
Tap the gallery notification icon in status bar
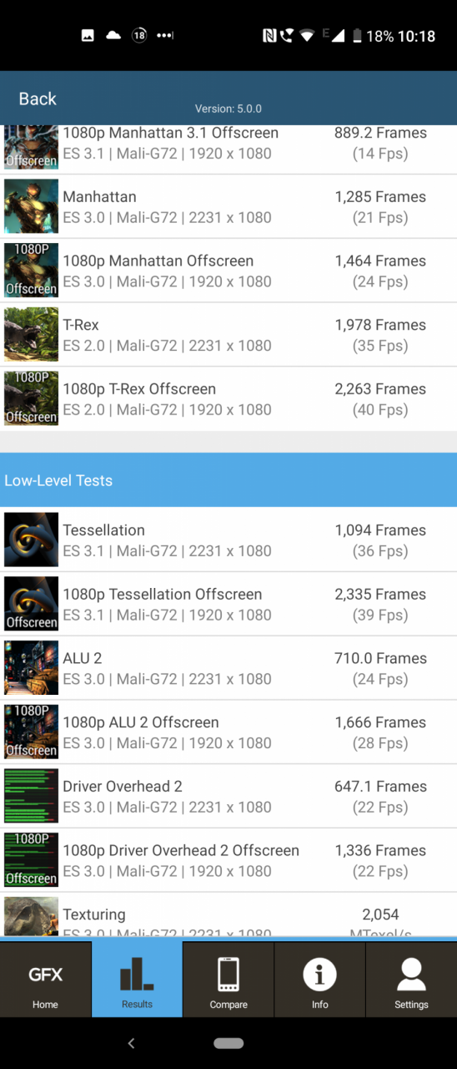[x=87, y=36]
